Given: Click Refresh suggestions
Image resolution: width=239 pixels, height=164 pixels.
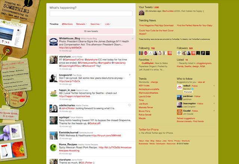Looking at the screenshot, I should pyautogui.click(x=186, y=118).
